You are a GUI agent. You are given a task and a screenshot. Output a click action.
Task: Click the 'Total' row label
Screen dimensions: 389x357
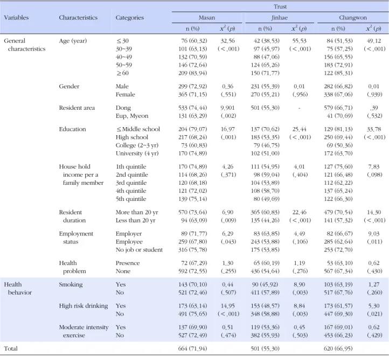coord(11,348)
